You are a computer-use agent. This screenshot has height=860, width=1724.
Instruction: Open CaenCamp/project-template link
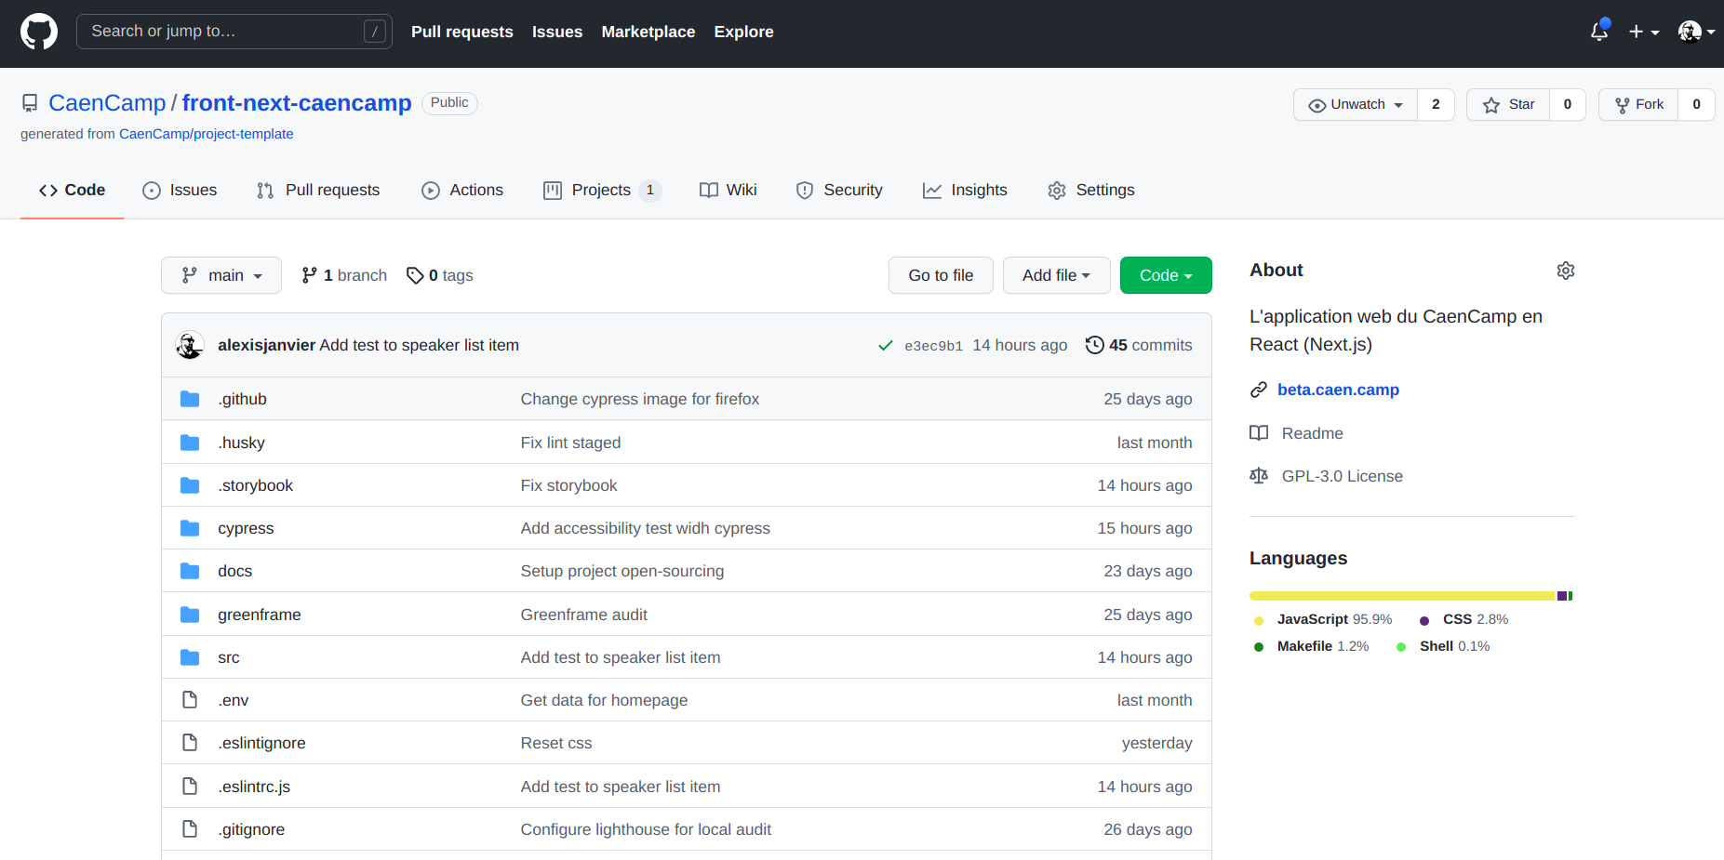click(x=207, y=134)
